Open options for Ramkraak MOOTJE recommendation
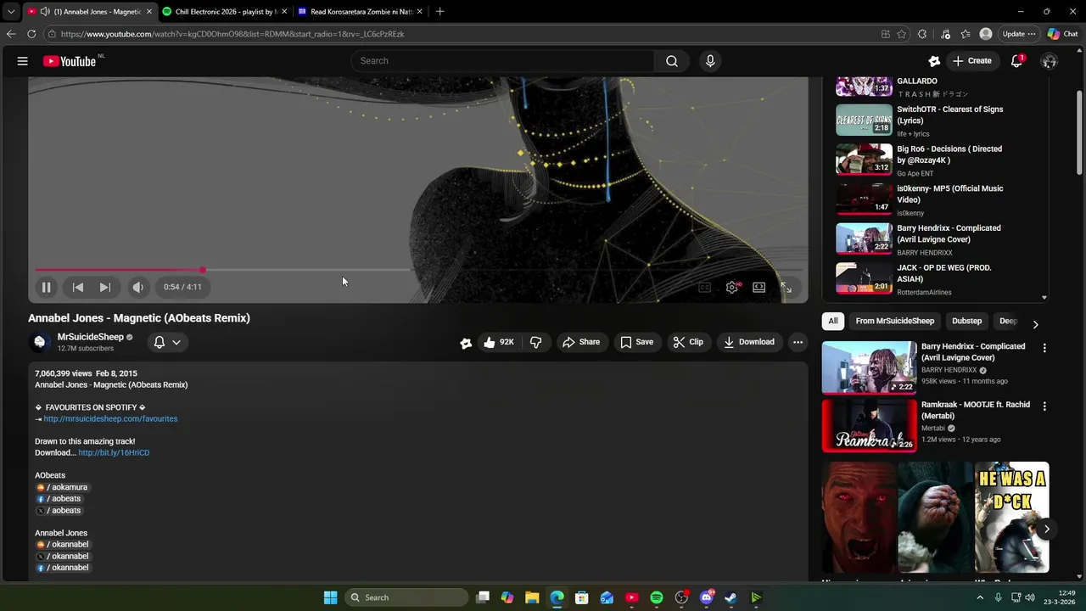1086x611 pixels. [1044, 406]
